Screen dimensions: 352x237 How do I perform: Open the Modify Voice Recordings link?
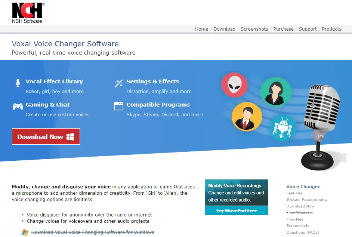pyautogui.click(x=235, y=185)
